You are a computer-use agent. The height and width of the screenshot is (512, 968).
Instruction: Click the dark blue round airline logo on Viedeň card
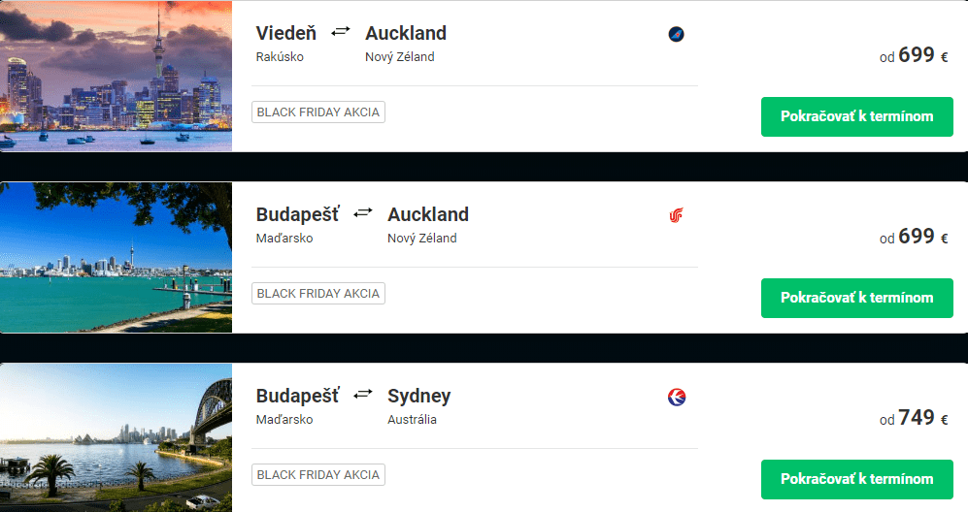(x=677, y=34)
